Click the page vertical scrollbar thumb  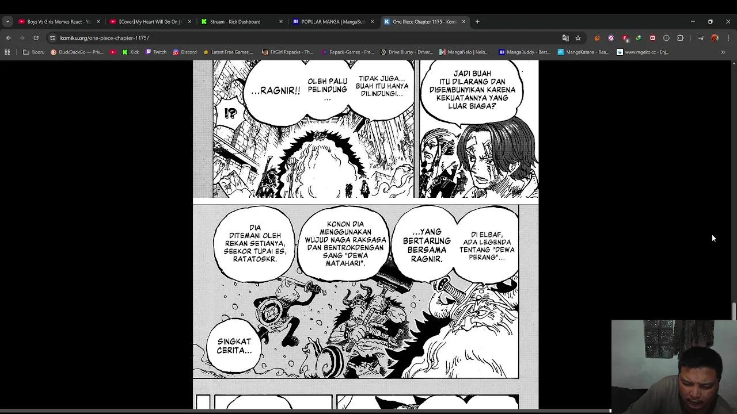pyautogui.click(x=734, y=310)
